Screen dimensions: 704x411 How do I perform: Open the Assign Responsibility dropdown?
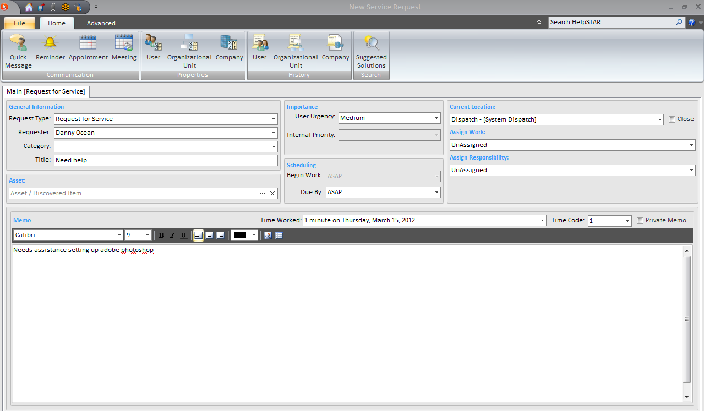(691, 170)
